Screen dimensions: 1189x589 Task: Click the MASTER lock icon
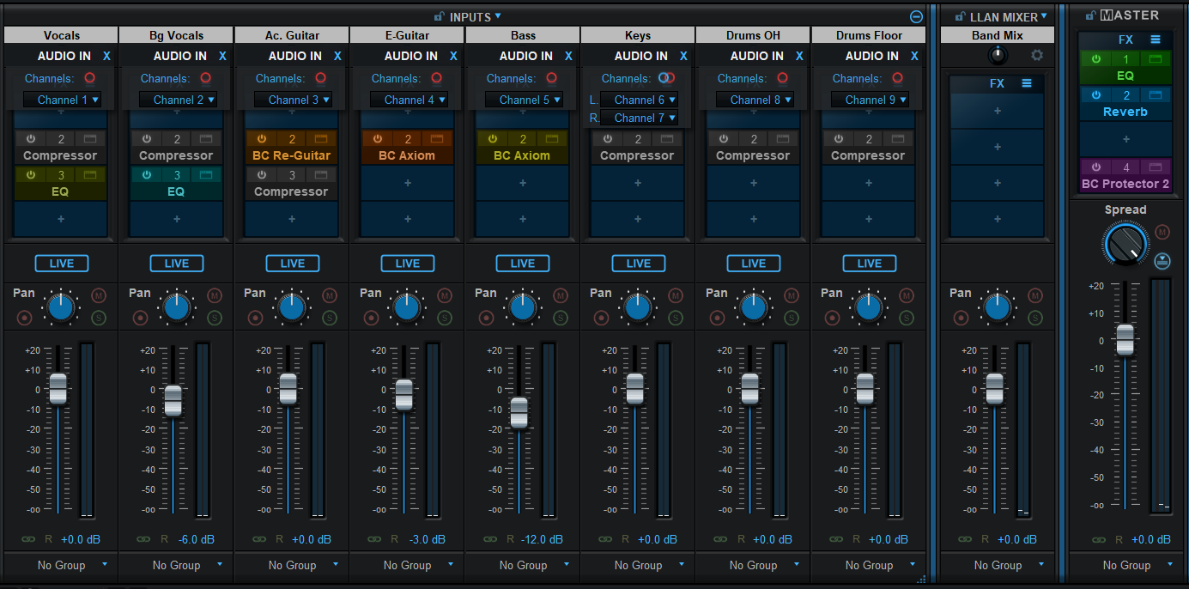(1091, 15)
